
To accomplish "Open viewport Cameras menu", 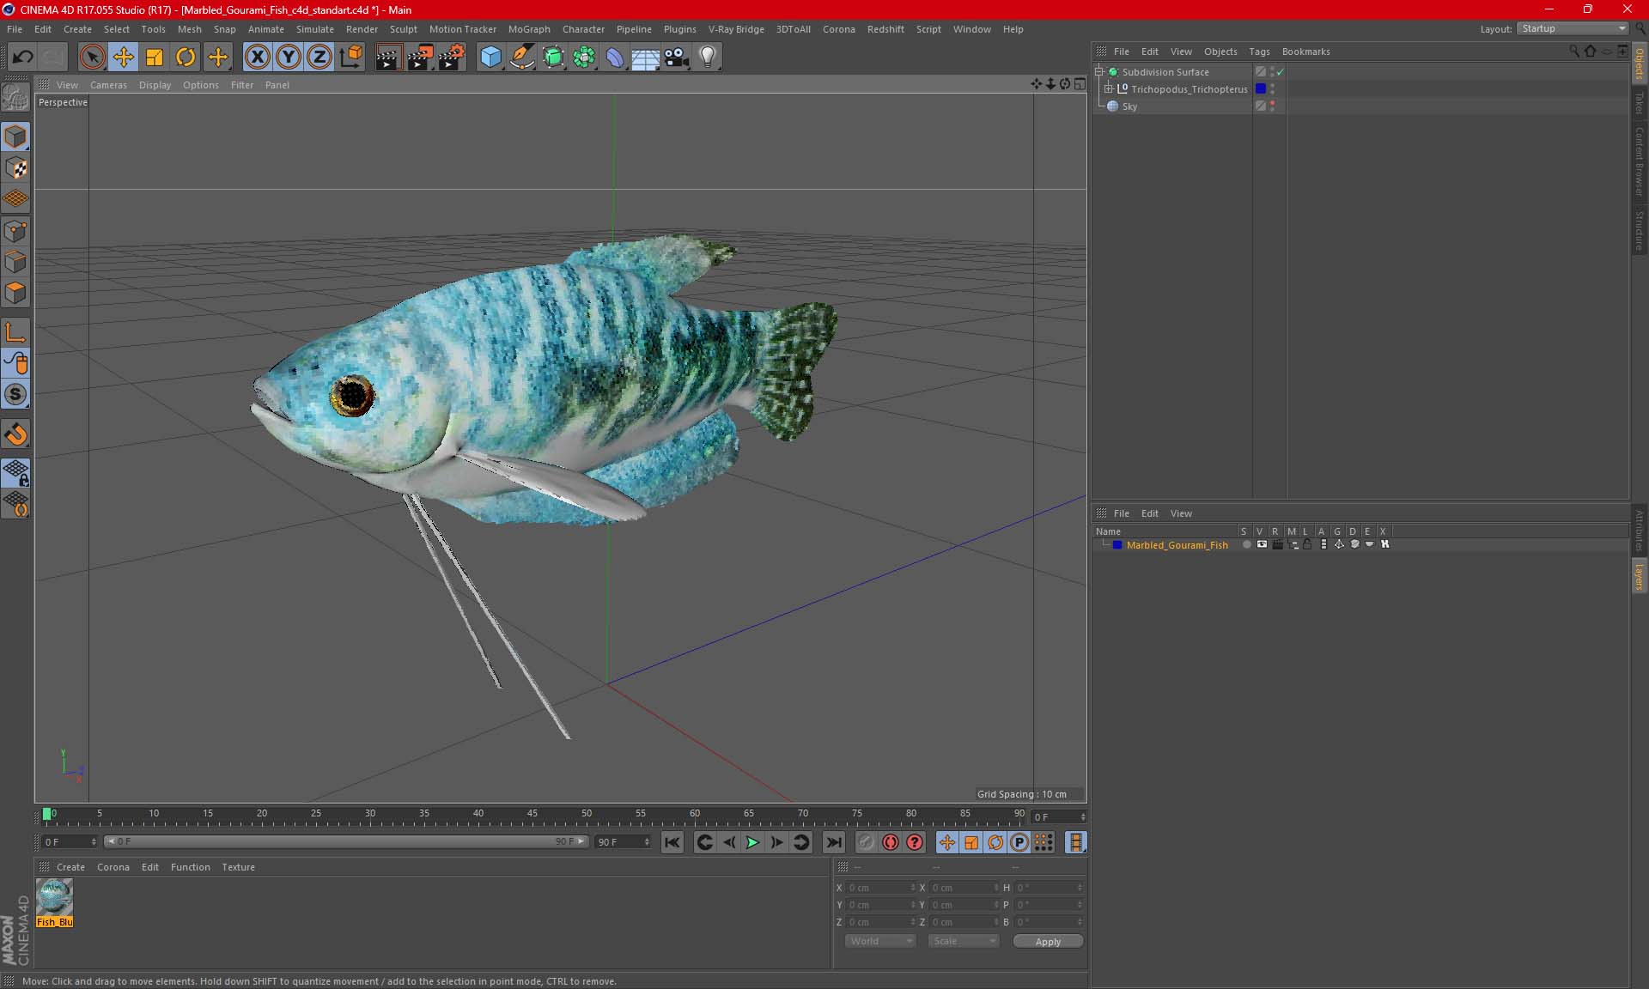I will (108, 85).
